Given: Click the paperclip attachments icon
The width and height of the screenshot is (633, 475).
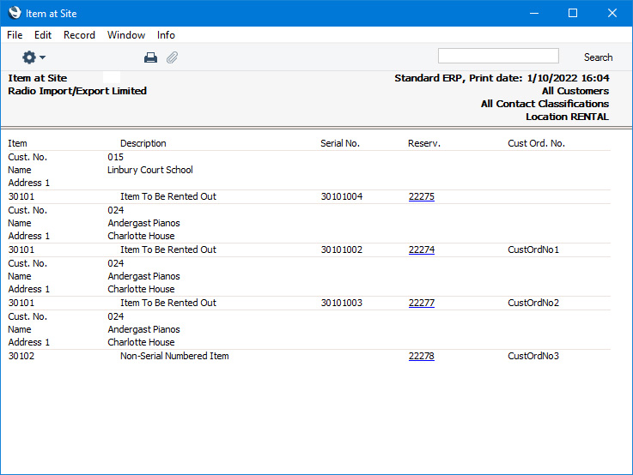Looking at the screenshot, I should point(172,57).
